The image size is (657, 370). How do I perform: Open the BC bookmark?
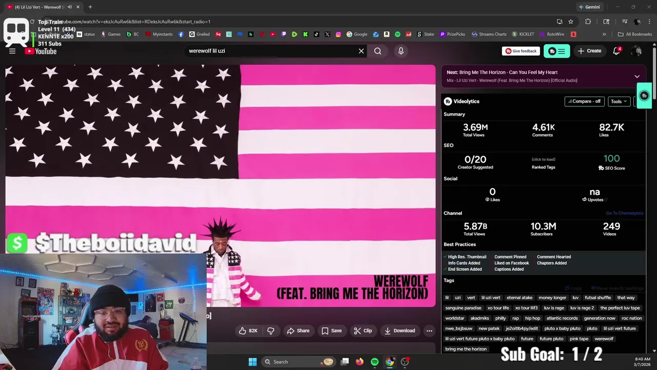[x=132, y=34]
